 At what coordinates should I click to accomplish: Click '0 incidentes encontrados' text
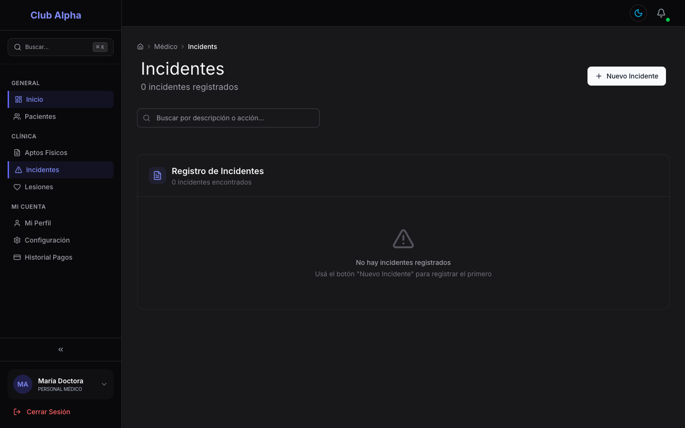click(x=212, y=182)
